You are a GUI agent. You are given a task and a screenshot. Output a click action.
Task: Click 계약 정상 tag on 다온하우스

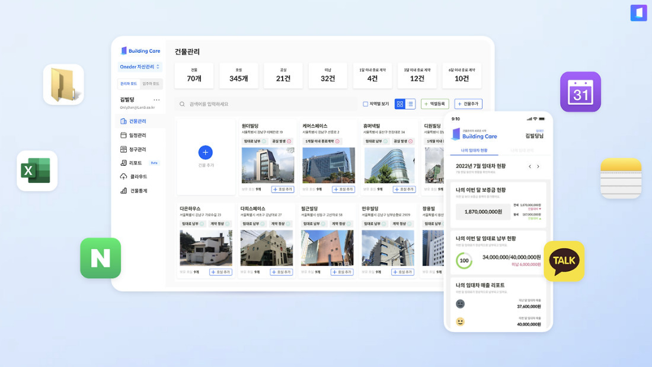pyautogui.click(x=219, y=224)
